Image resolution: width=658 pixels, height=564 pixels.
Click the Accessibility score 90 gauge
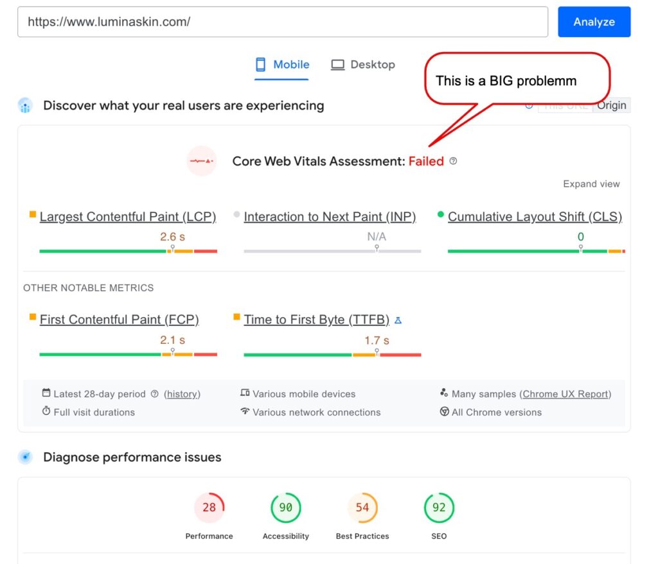[x=285, y=508]
